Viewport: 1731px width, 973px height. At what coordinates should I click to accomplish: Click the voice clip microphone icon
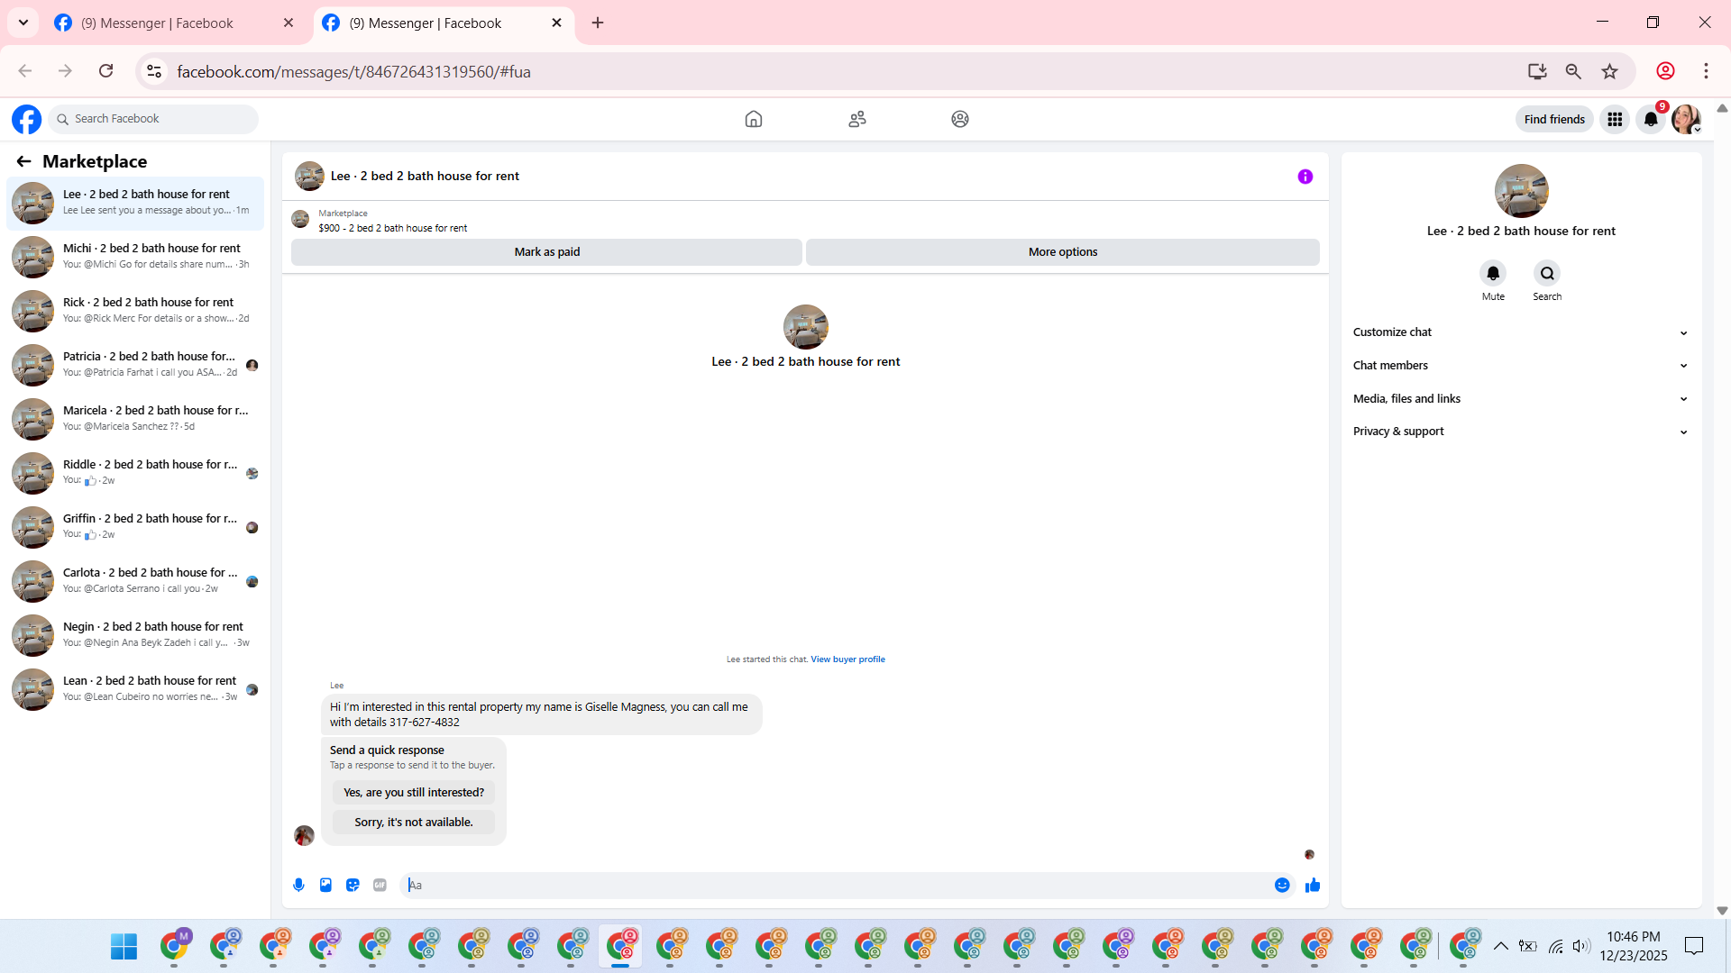298,885
